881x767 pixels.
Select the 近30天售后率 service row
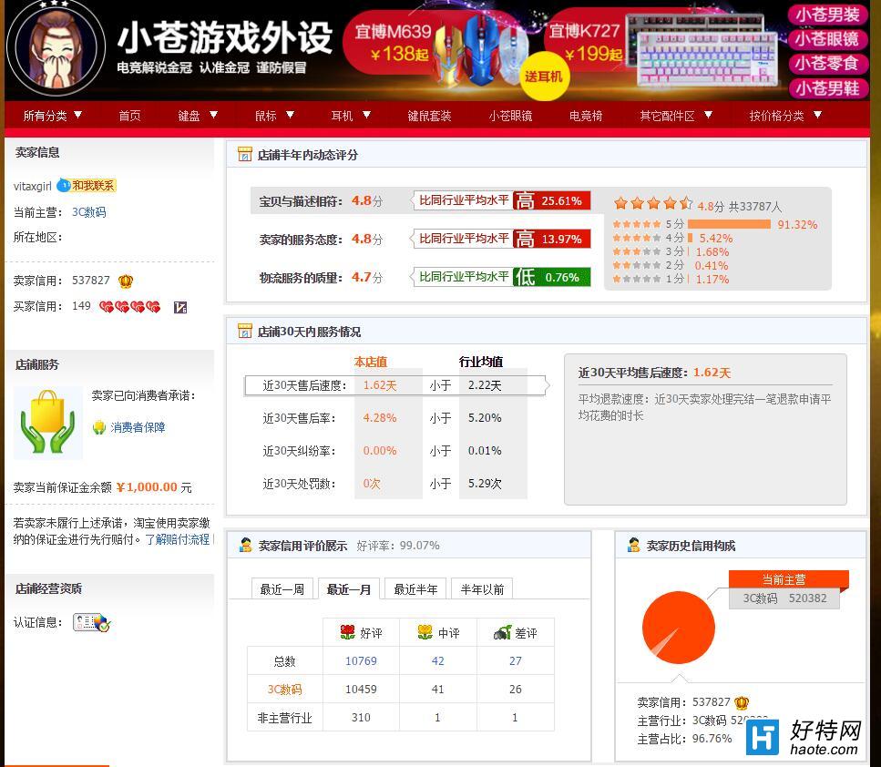pos(394,418)
